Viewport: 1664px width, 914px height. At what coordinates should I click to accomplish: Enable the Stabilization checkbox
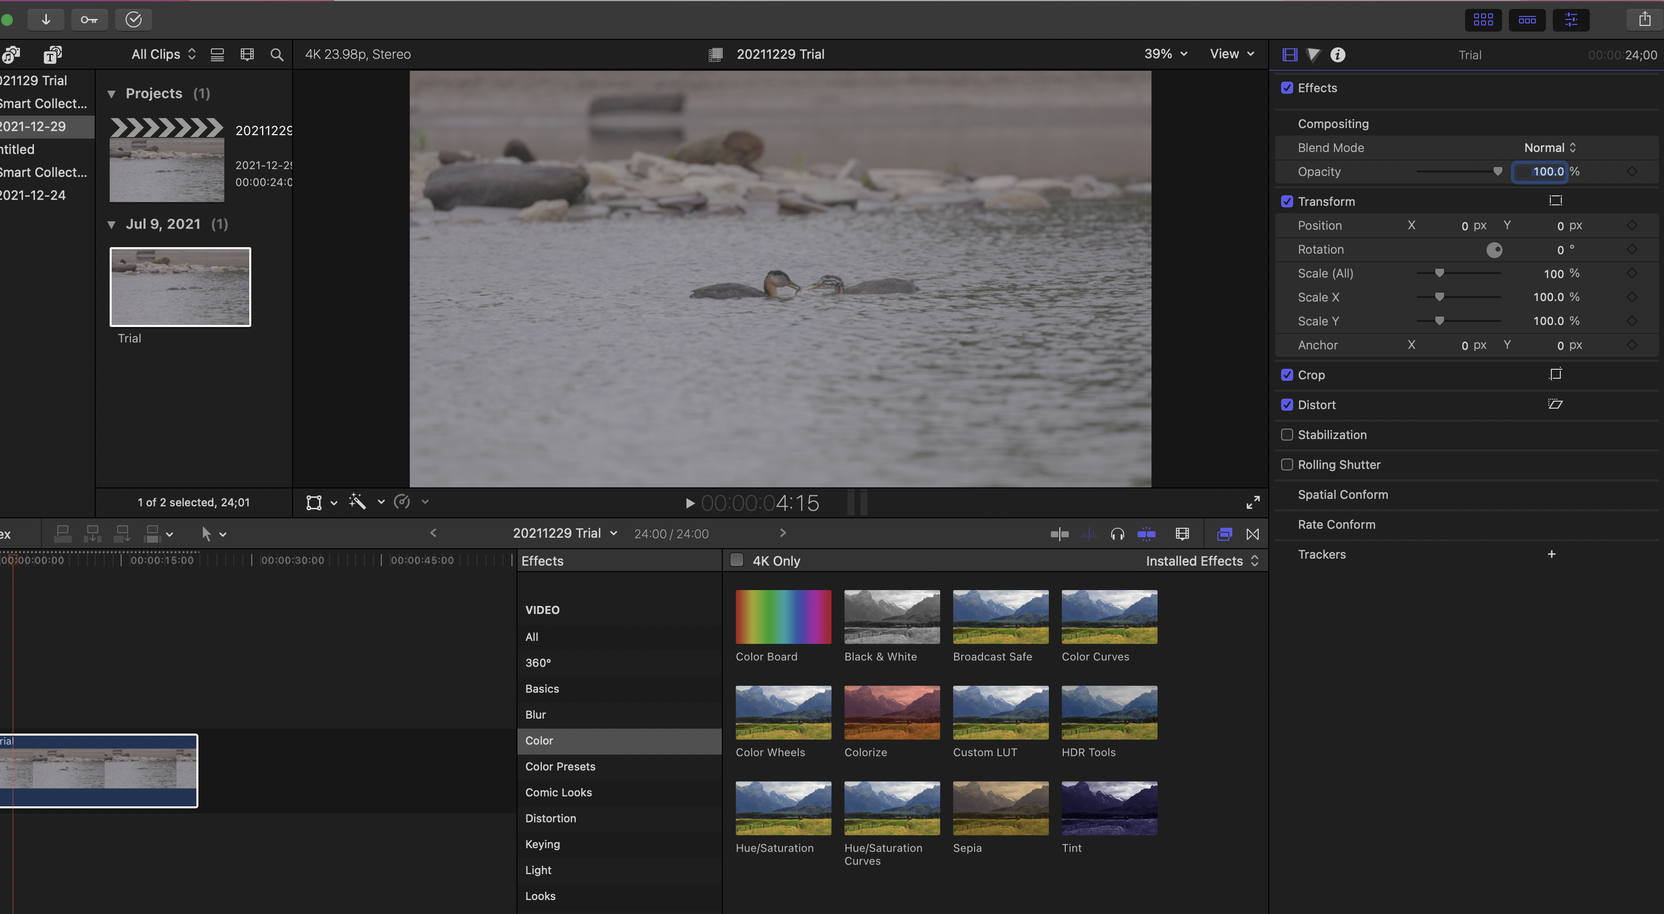tap(1287, 435)
